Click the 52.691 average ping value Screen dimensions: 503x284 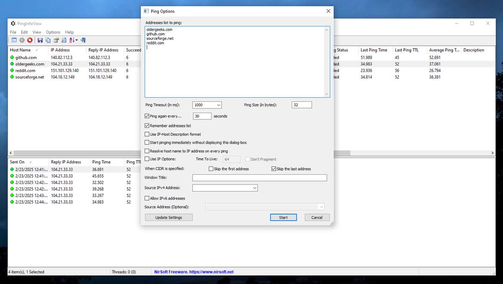(435, 57)
